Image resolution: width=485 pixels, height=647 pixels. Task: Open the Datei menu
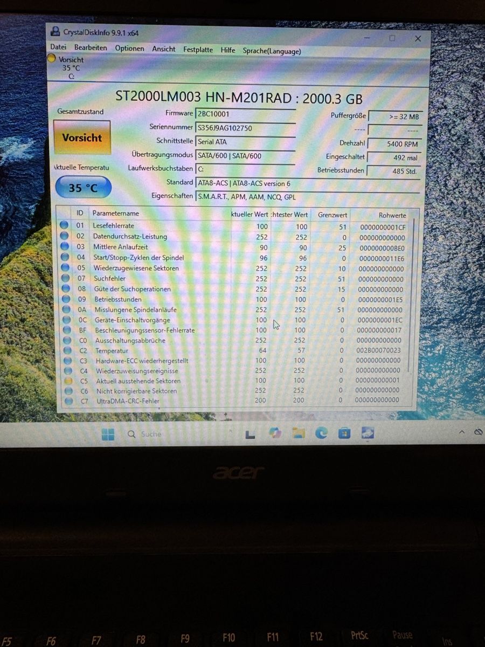coord(58,48)
